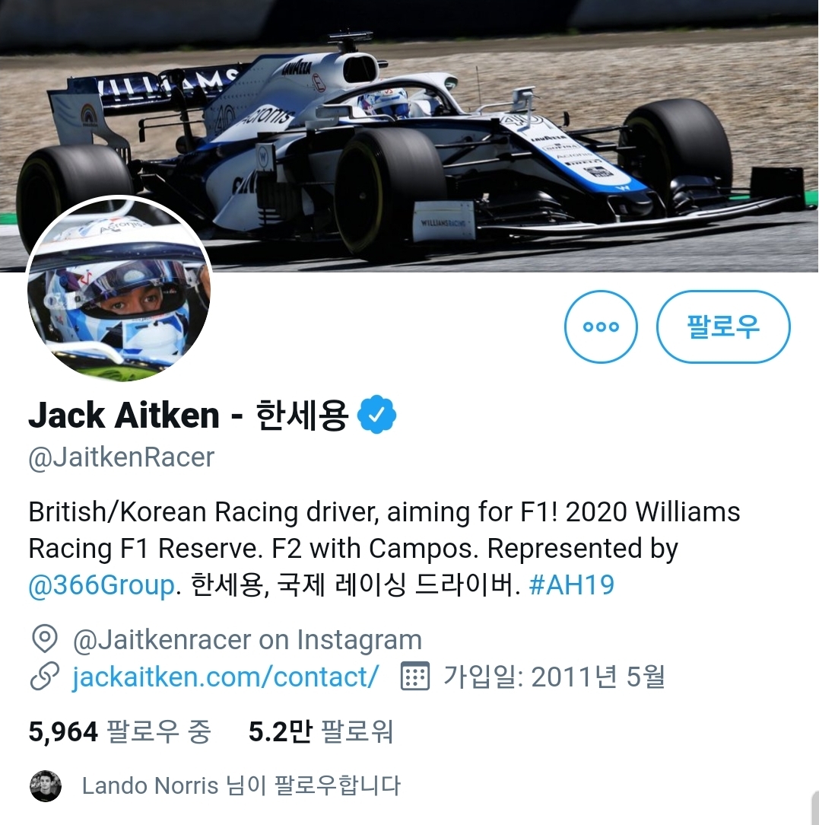Open Jack Aitken's profile picture

point(119,289)
